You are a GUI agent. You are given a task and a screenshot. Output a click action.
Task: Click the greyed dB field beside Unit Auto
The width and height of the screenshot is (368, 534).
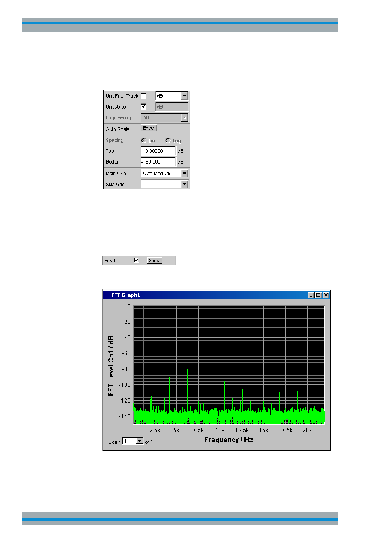[x=172, y=107]
